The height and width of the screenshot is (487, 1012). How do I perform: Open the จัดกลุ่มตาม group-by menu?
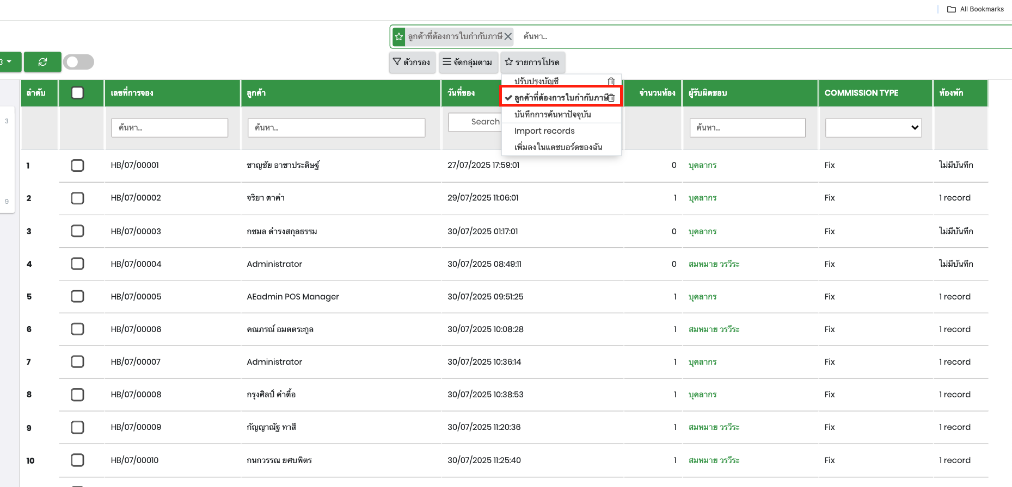468,62
